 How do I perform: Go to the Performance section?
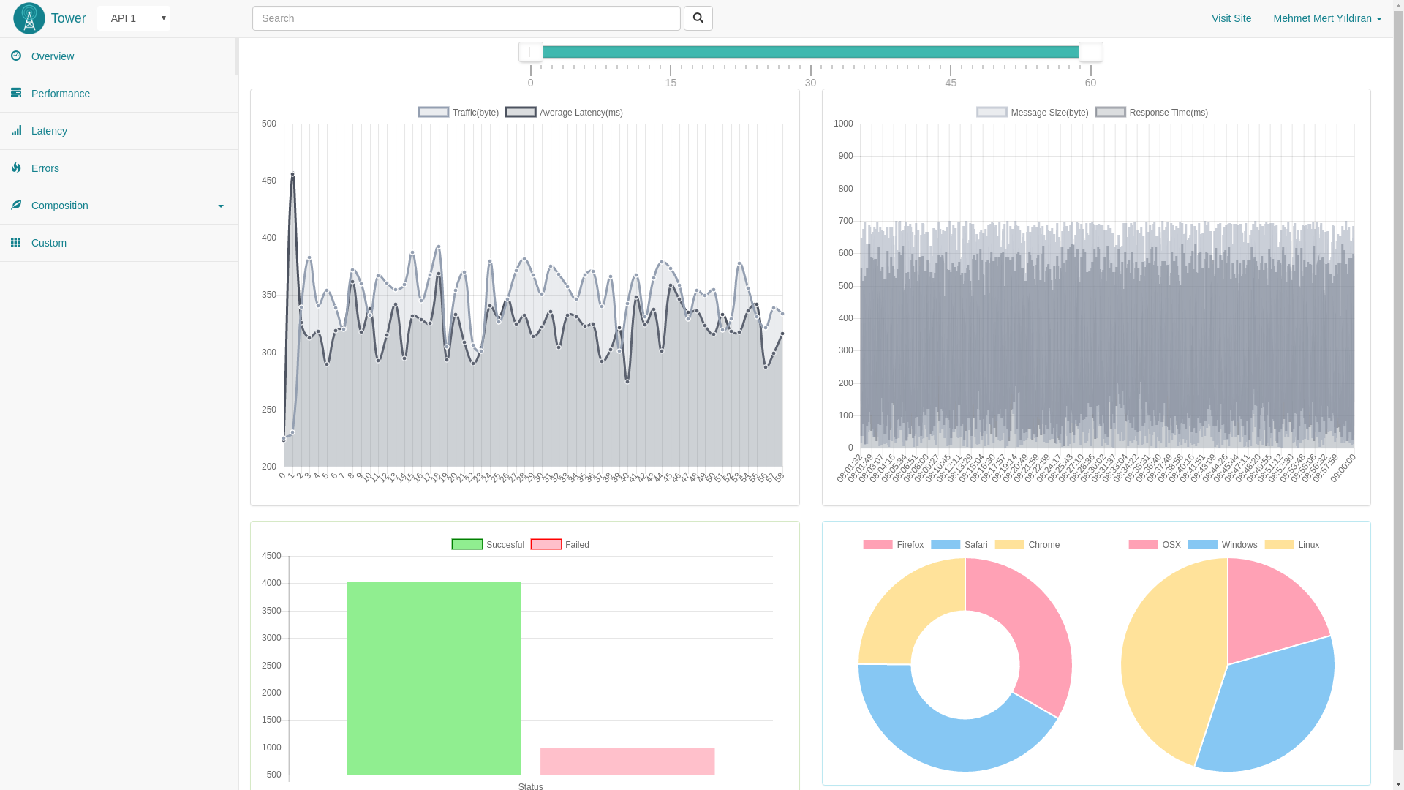[x=118, y=94]
